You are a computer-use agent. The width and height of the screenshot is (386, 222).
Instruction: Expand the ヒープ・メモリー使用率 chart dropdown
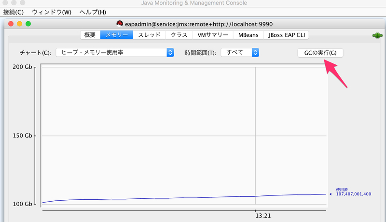pyautogui.click(x=115, y=53)
